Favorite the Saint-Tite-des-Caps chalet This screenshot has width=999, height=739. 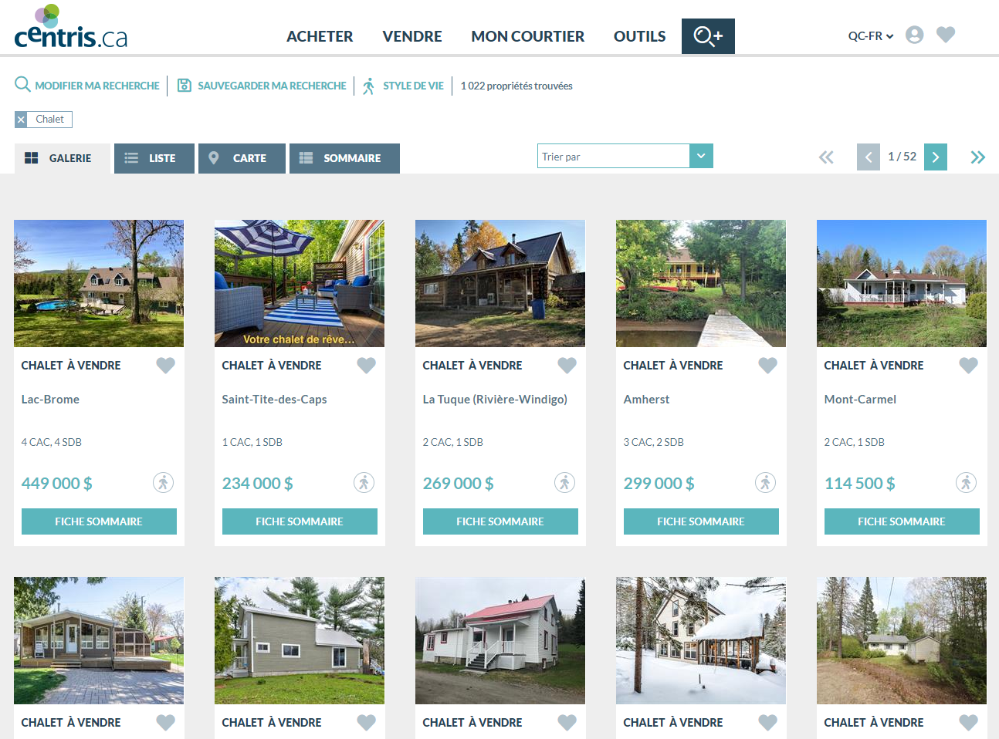pos(366,365)
